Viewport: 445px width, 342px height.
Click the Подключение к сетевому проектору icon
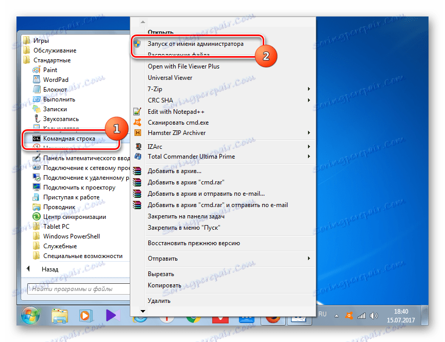[x=37, y=168]
